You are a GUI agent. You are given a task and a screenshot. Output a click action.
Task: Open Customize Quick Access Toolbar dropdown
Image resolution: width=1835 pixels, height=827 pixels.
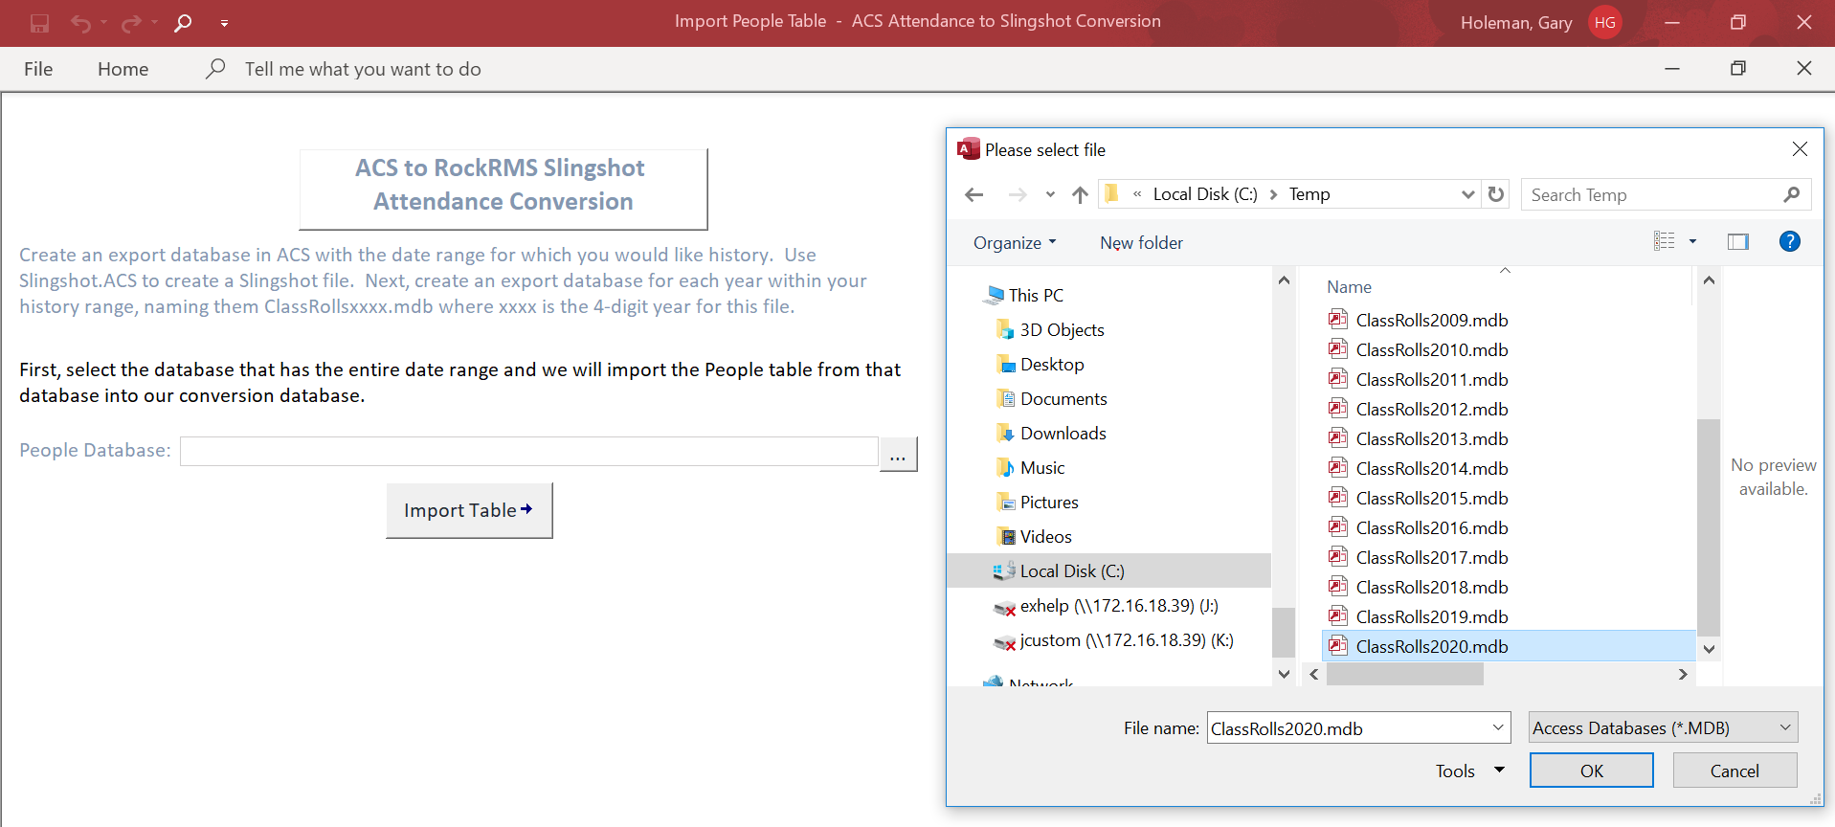[224, 23]
